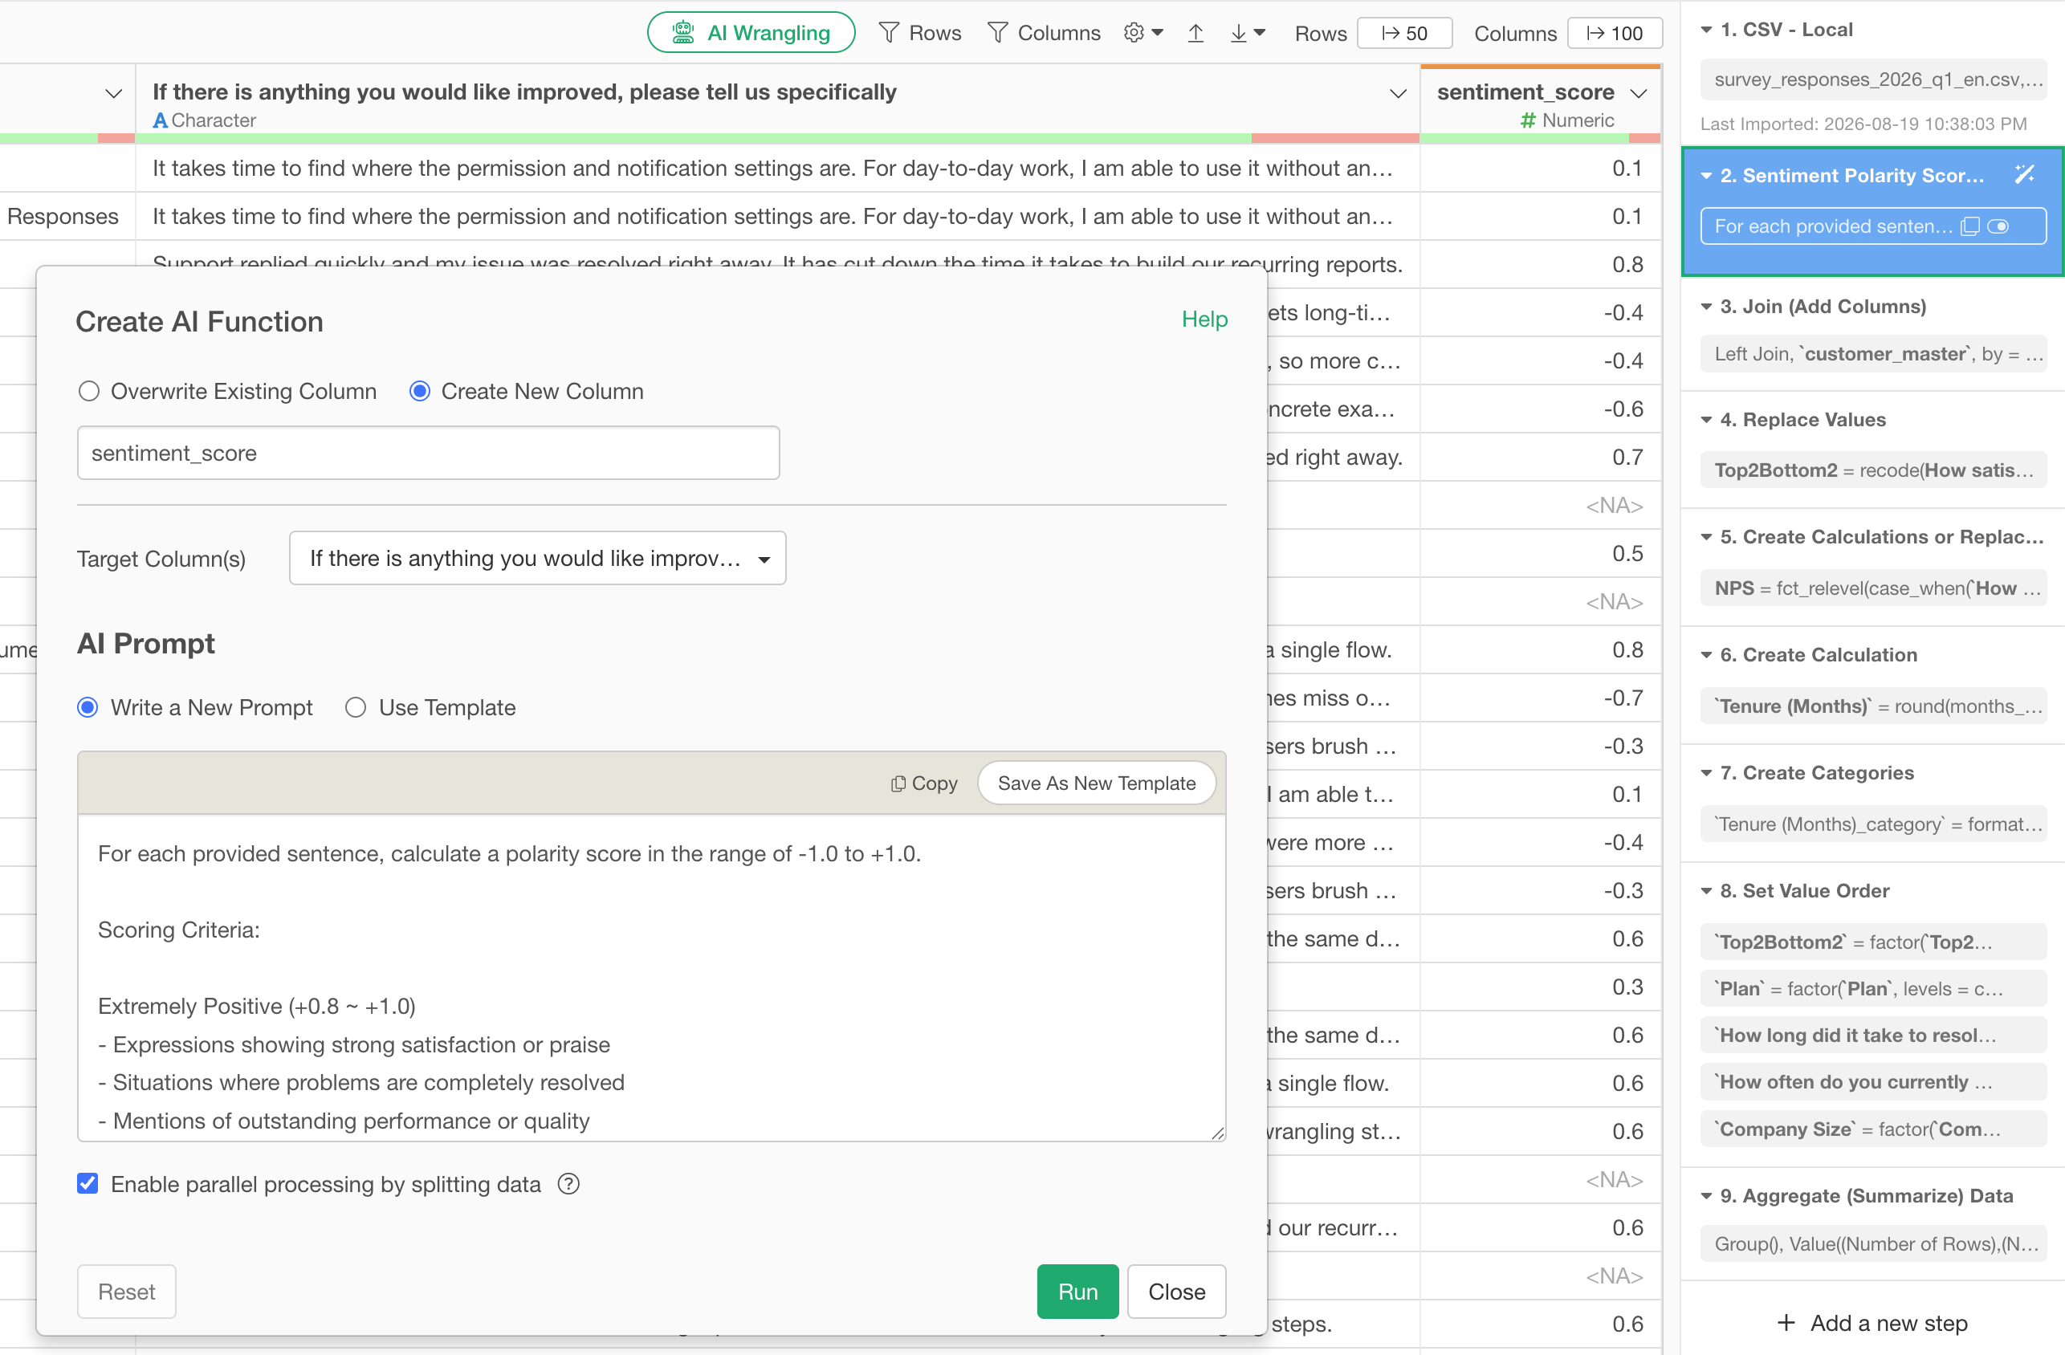Click the sentiment_score column quality bar
Viewport: 2065px width, 1355px height.
point(1540,139)
